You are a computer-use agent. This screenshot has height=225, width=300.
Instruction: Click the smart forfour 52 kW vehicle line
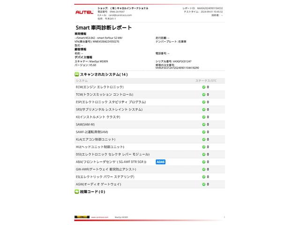pyautogui.click(x=98, y=38)
